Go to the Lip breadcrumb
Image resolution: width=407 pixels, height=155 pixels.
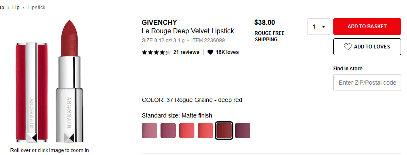click(16, 8)
